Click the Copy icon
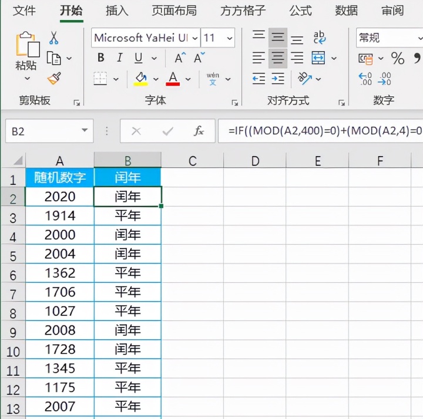The height and width of the screenshot is (419, 423). click(x=53, y=58)
